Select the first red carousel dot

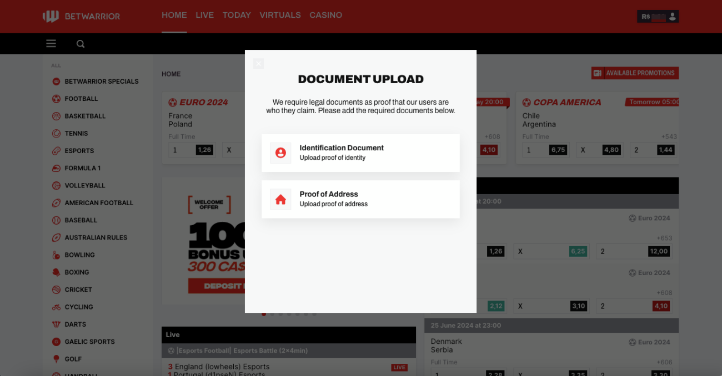tap(264, 314)
